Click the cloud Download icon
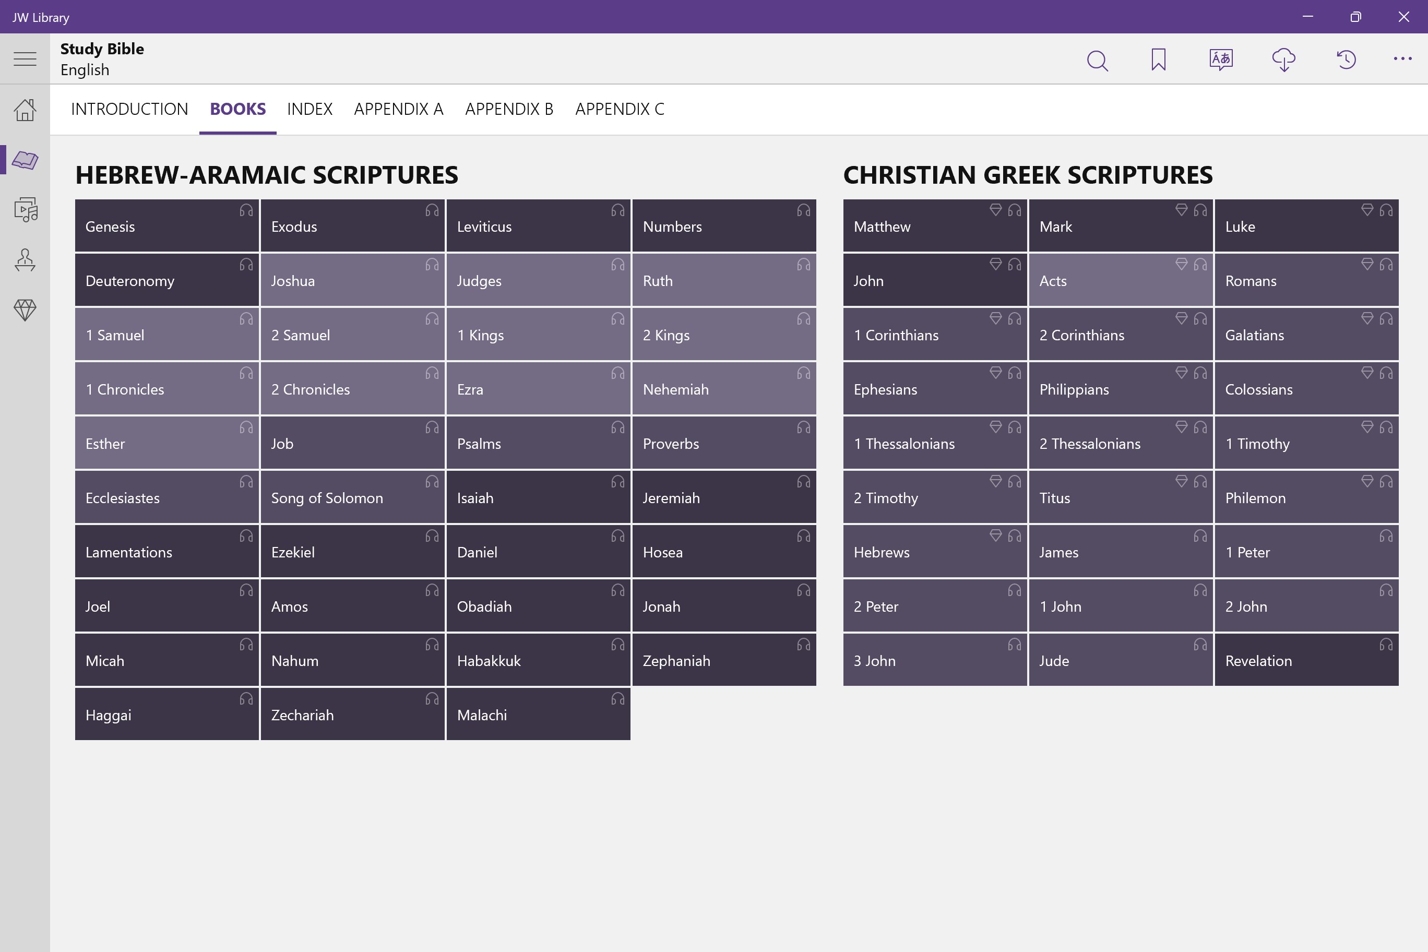 (1283, 59)
